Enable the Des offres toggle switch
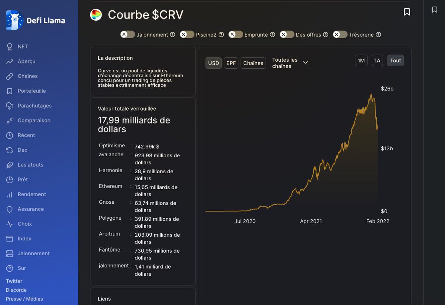The width and height of the screenshot is (445, 305). click(x=287, y=35)
